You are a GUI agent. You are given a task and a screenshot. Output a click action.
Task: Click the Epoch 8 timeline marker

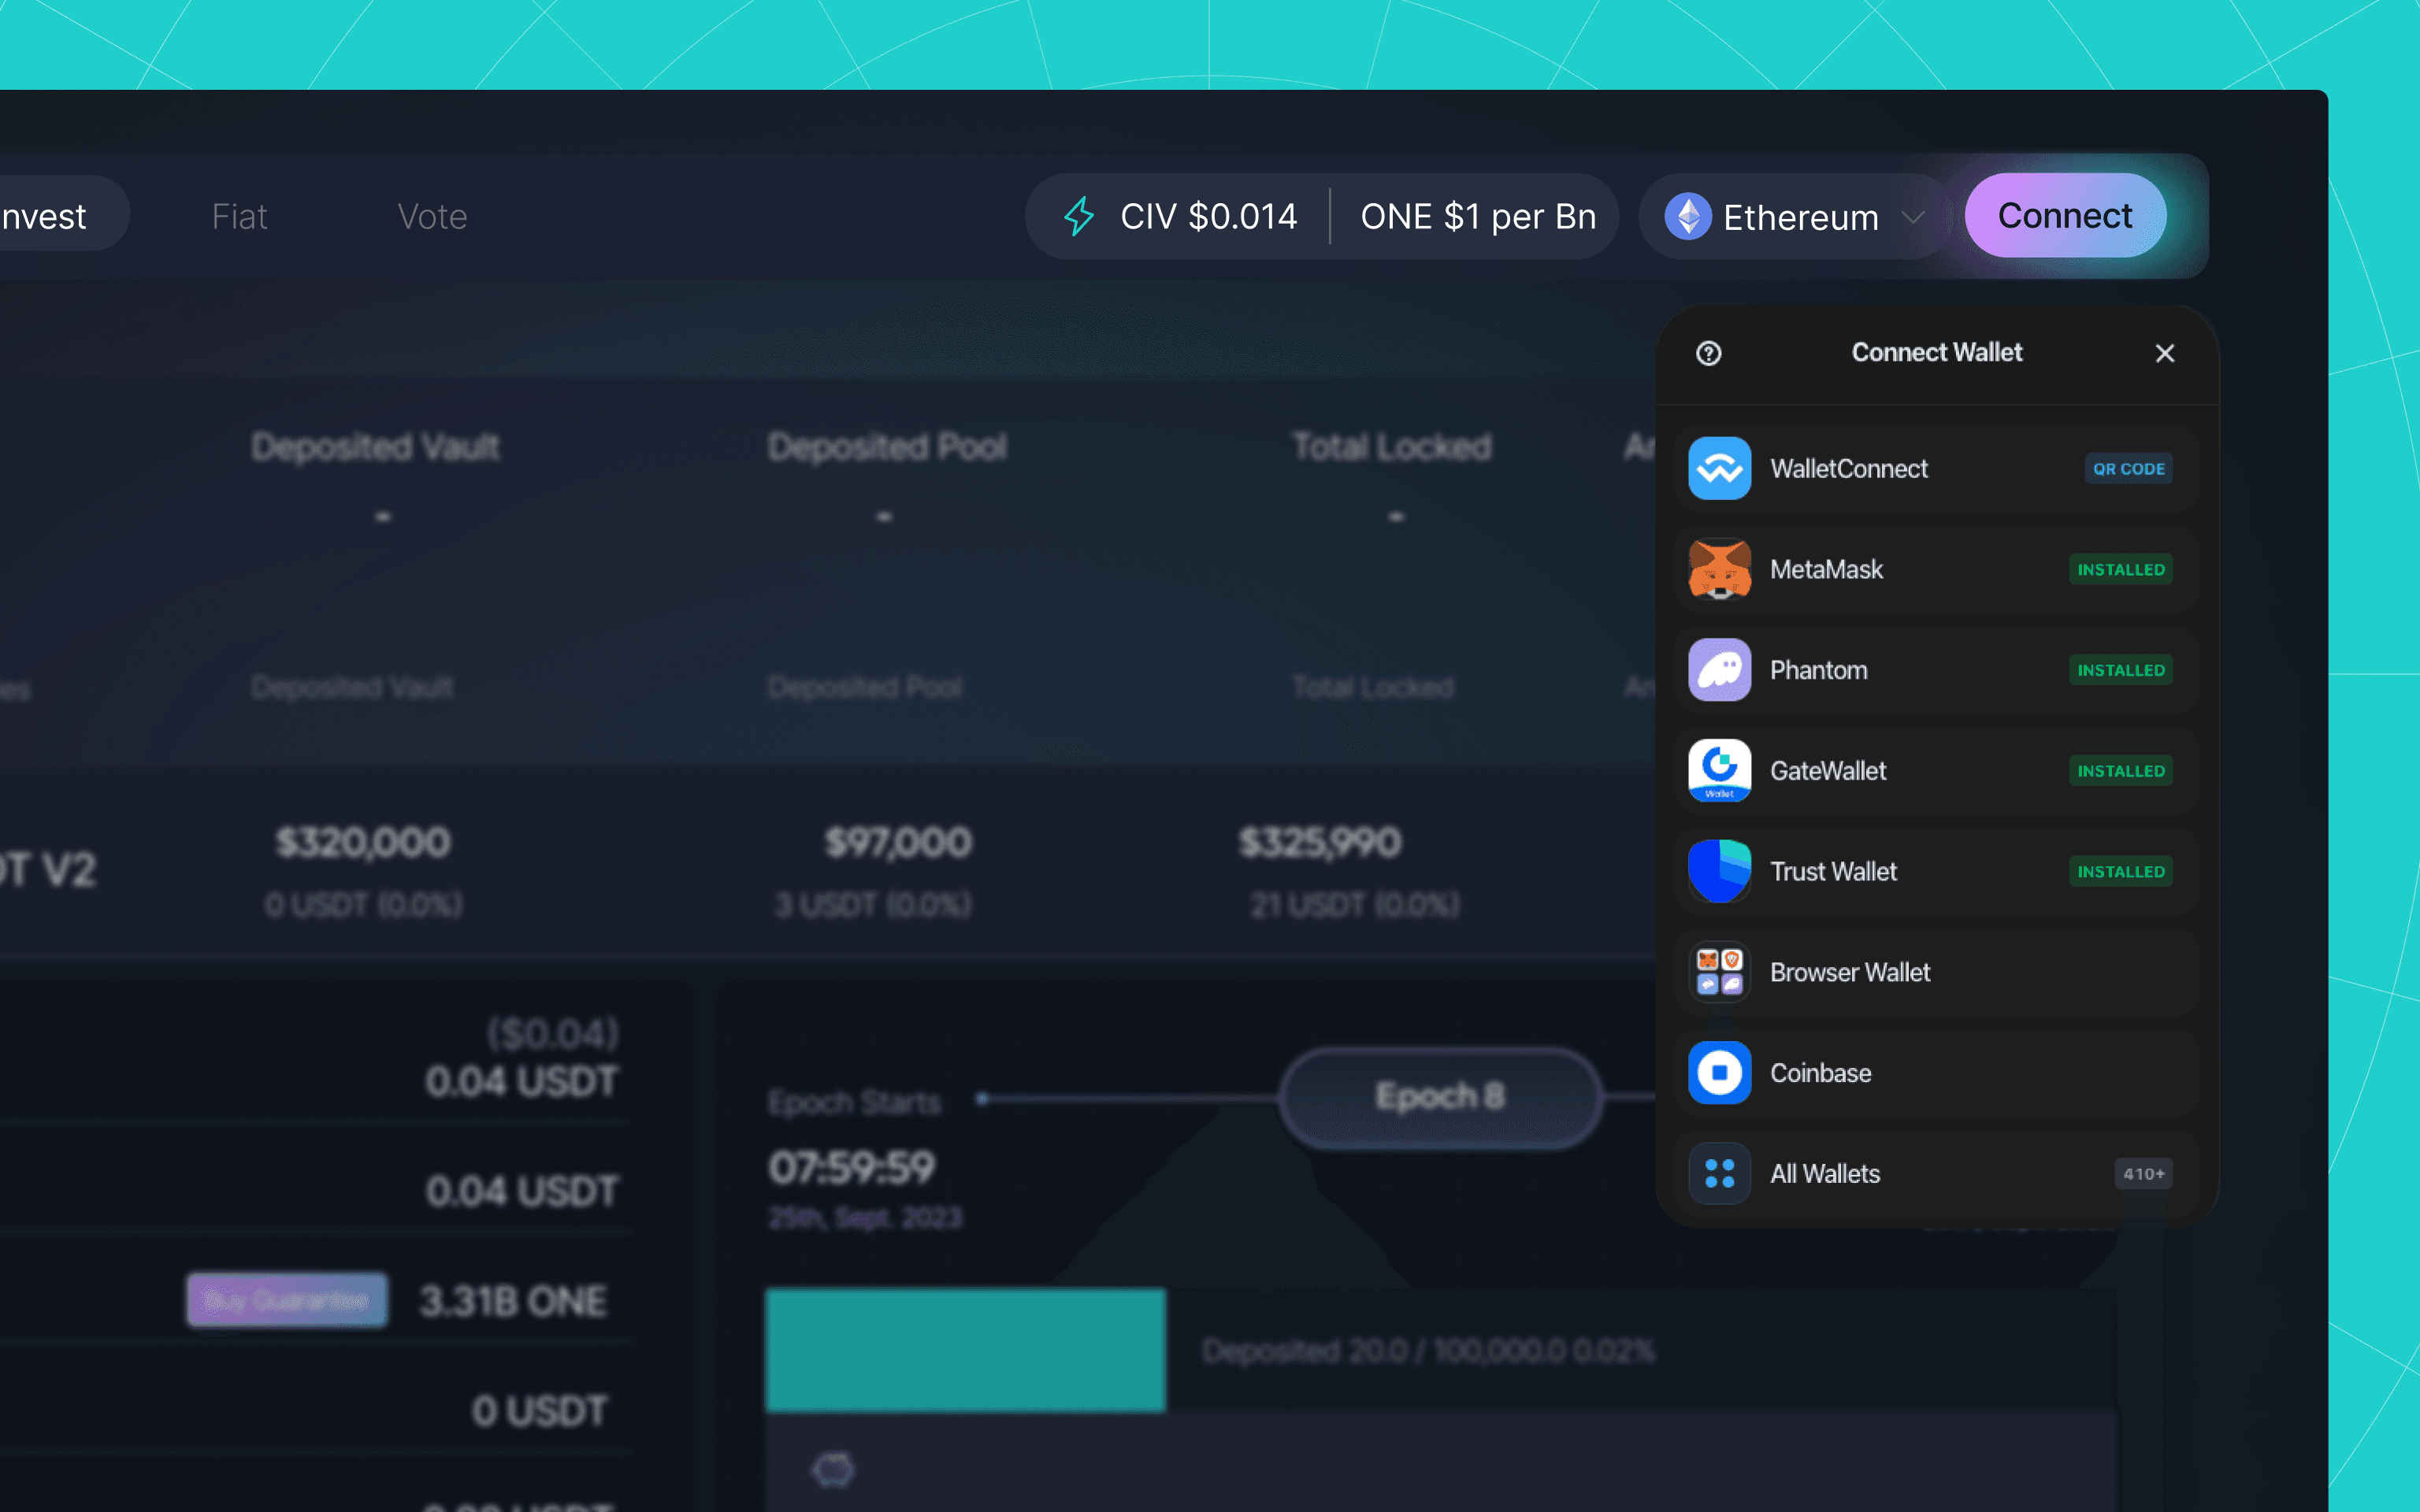[x=1439, y=1097]
